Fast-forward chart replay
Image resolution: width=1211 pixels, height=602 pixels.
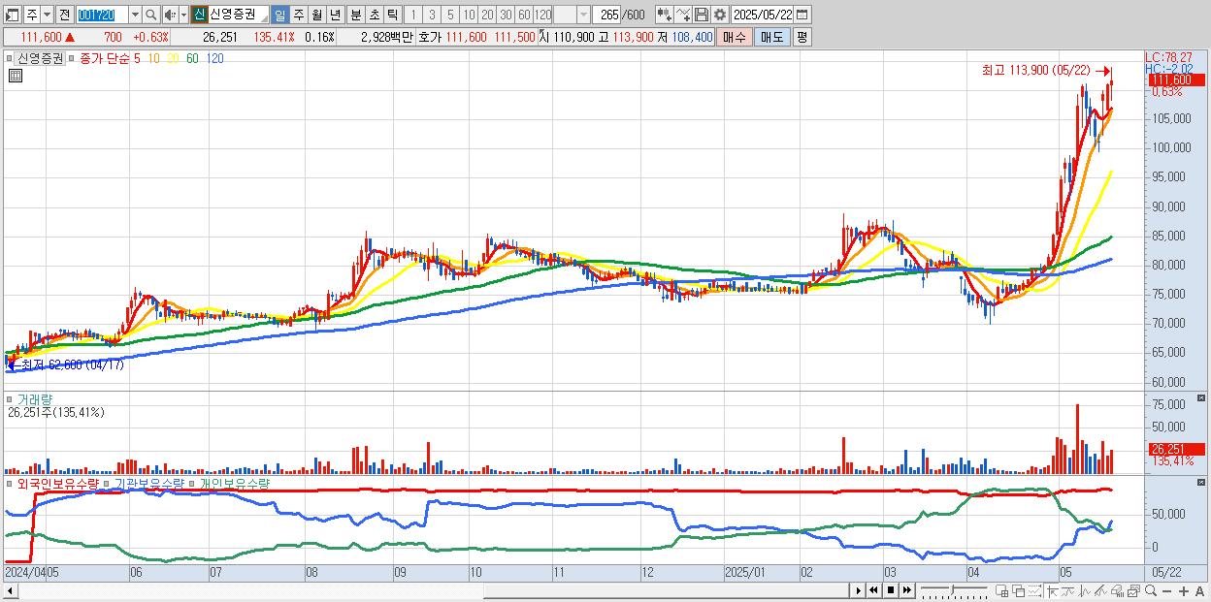point(907,590)
